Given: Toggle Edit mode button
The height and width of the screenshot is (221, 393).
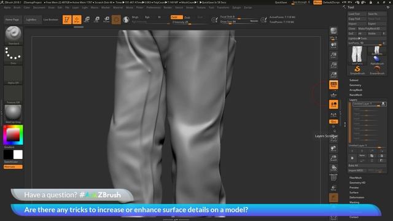Looking at the screenshot, I should (67, 20).
